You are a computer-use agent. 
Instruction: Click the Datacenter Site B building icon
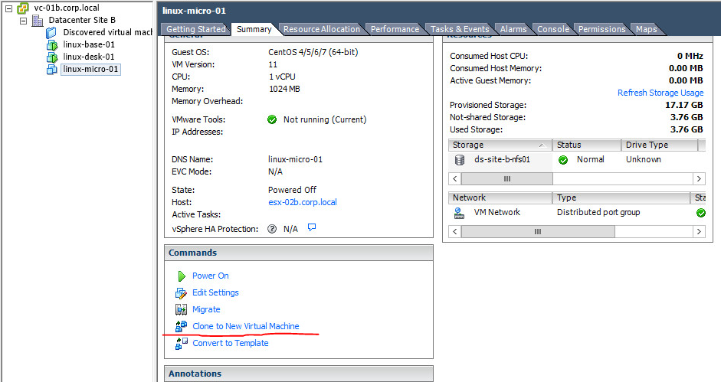tap(38, 20)
